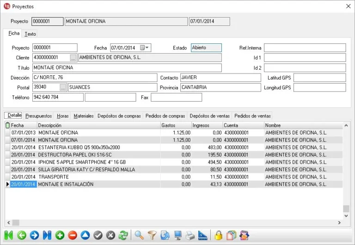Click the Dirección field C/ NORTE, 76
The image size is (355, 245).
pos(95,78)
